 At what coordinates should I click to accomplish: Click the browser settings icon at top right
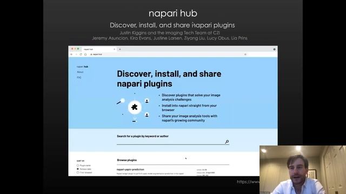274,49
